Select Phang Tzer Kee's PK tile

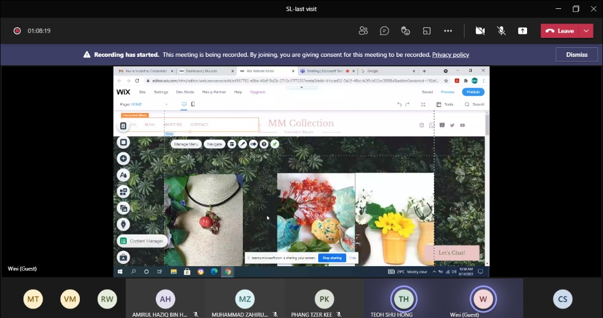tap(324, 299)
